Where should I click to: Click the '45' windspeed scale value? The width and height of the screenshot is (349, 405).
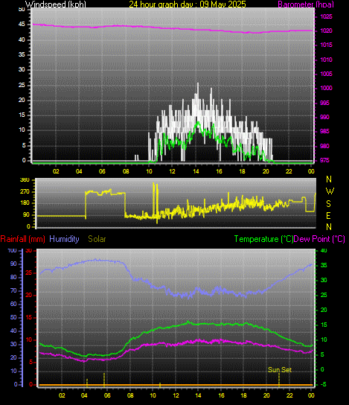pos(22,25)
